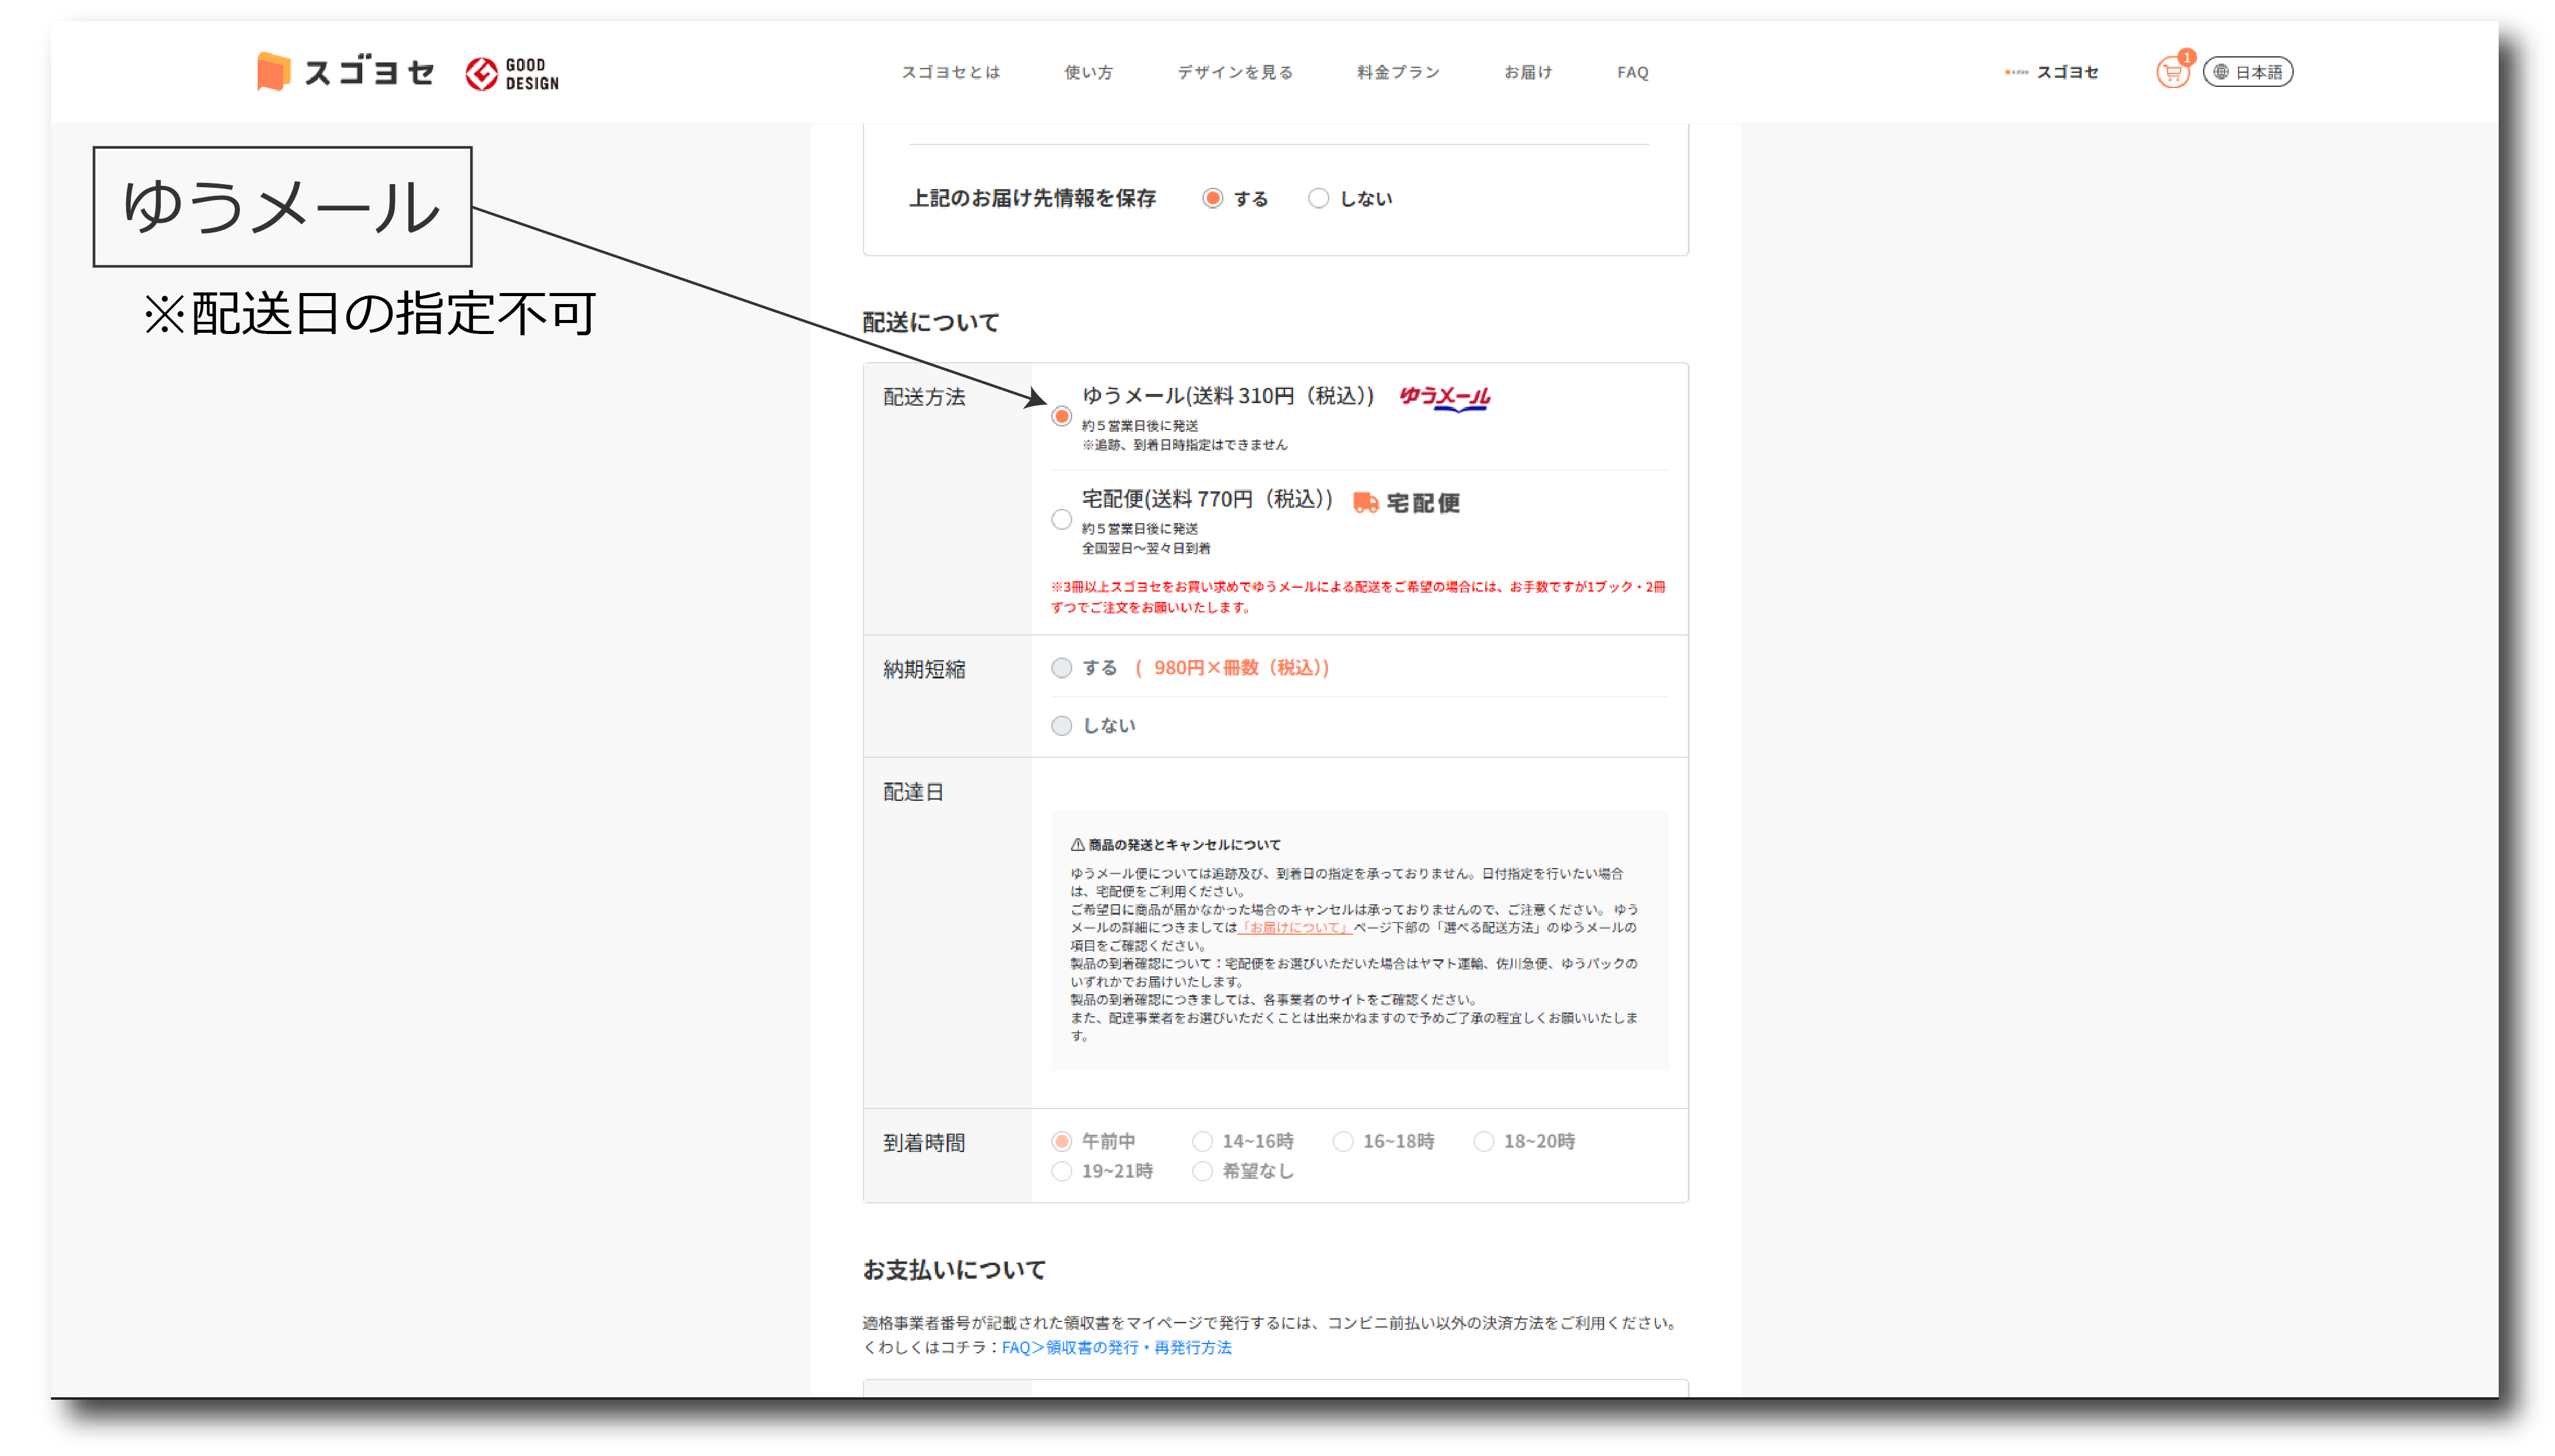Screen dimensions: 2555x1456
Task: Go to the FAQ navigation item
Action: click(x=1633, y=72)
